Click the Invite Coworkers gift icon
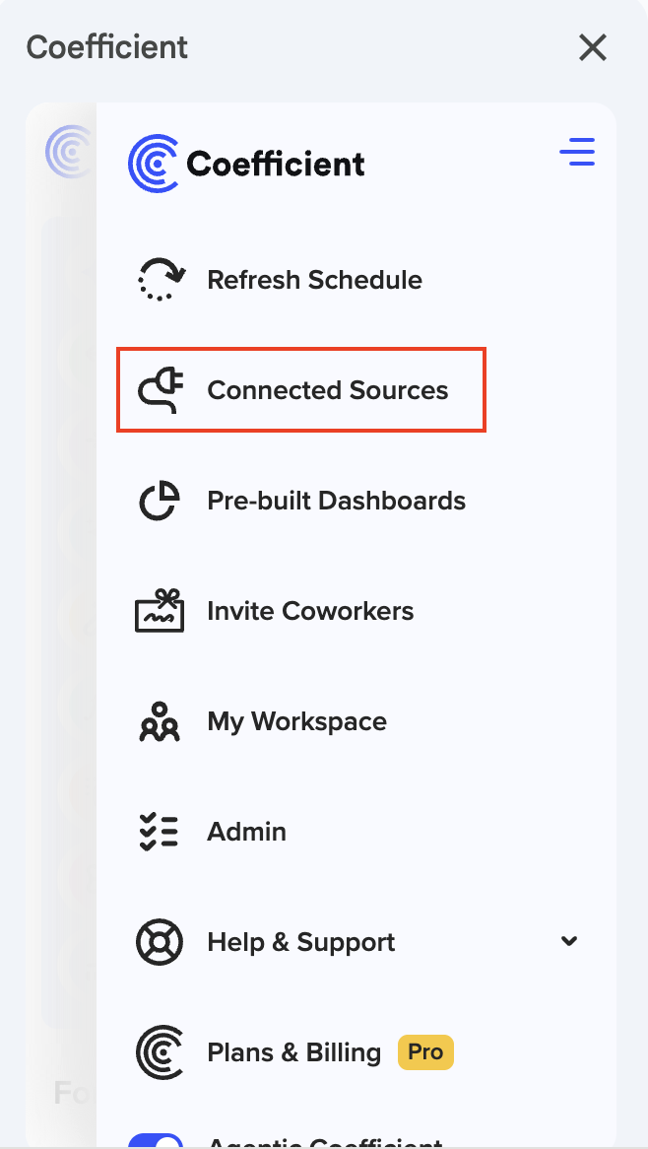Viewport: 648px width, 1149px height. pyautogui.click(x=160, y=611)
